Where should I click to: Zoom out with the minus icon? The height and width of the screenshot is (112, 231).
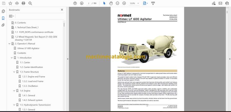[x=117, y=3]
